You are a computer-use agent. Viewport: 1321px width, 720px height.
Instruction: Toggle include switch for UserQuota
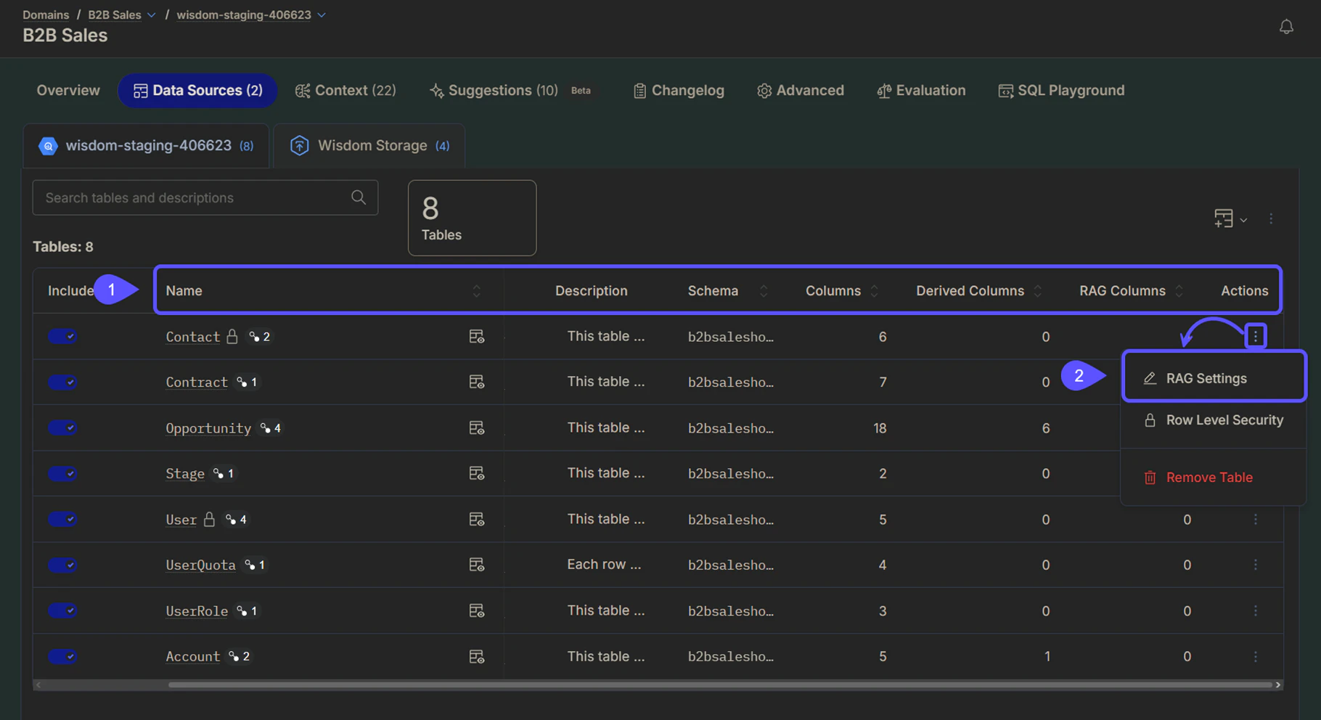tap(63, 565)
